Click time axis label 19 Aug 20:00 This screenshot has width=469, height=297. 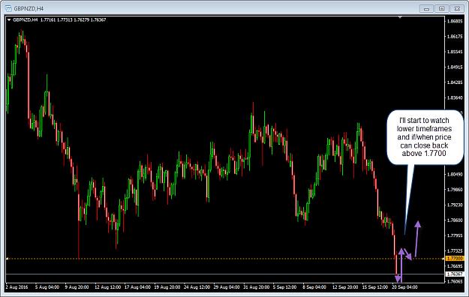167,287
